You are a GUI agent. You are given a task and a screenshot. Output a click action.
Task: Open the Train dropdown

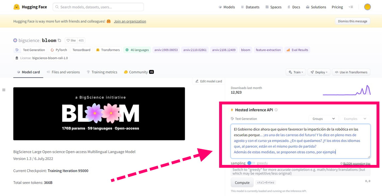pos(296,72)
